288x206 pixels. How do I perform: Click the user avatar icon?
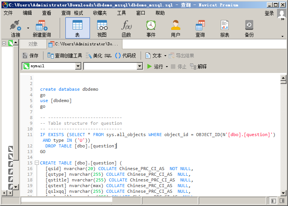pyautogui.click(x=282, y=14)
